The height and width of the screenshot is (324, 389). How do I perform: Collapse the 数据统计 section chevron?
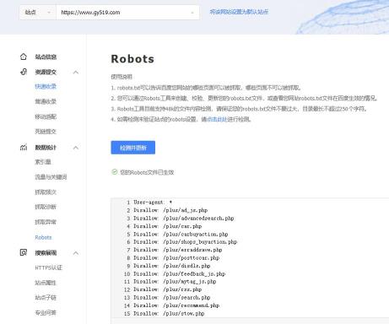pos(76,148)
